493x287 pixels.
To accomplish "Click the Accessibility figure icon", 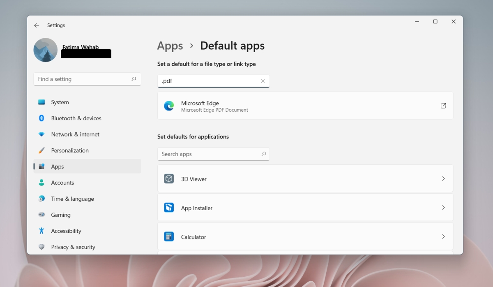I will coord(41,231).
